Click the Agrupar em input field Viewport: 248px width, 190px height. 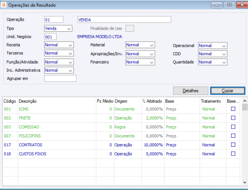[x=60, y=79]
